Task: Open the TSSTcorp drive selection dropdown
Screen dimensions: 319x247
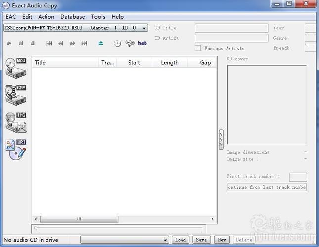Action: tap(76, 28)
